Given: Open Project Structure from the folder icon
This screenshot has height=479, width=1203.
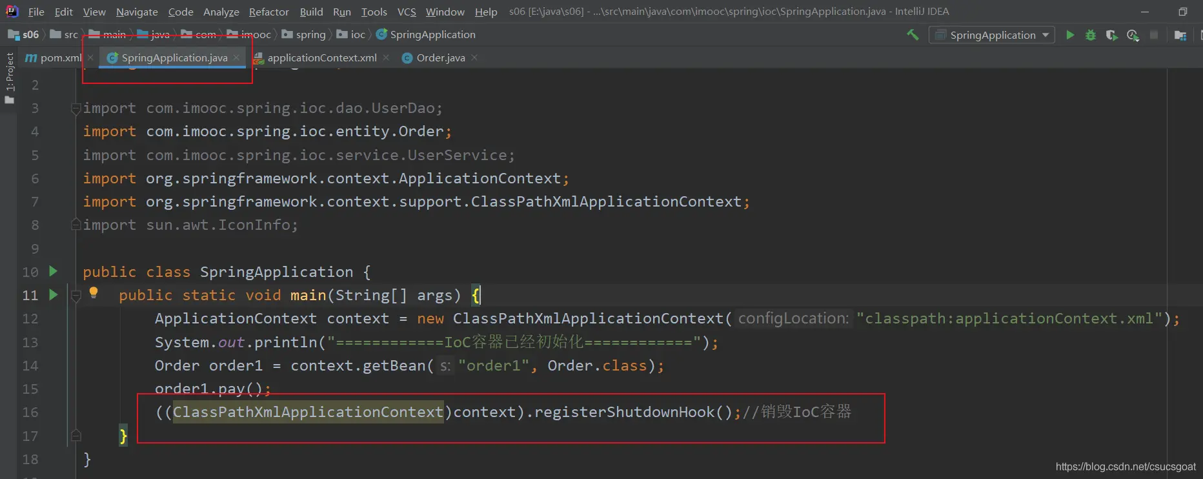Looking at the screenshot, I should point(1180,35).
